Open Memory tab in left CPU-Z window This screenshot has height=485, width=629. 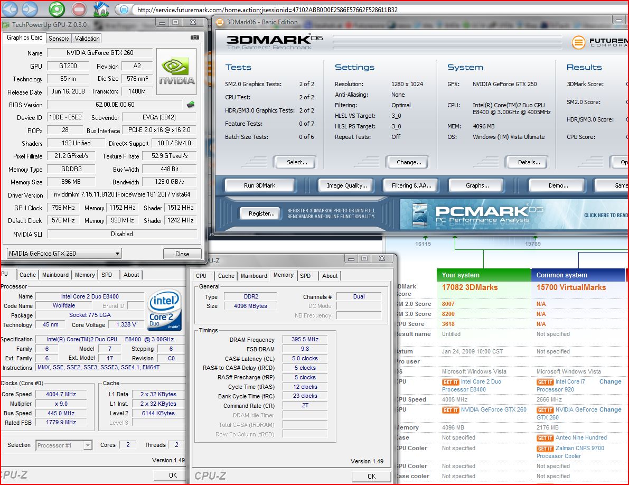(x=85, y=275)
